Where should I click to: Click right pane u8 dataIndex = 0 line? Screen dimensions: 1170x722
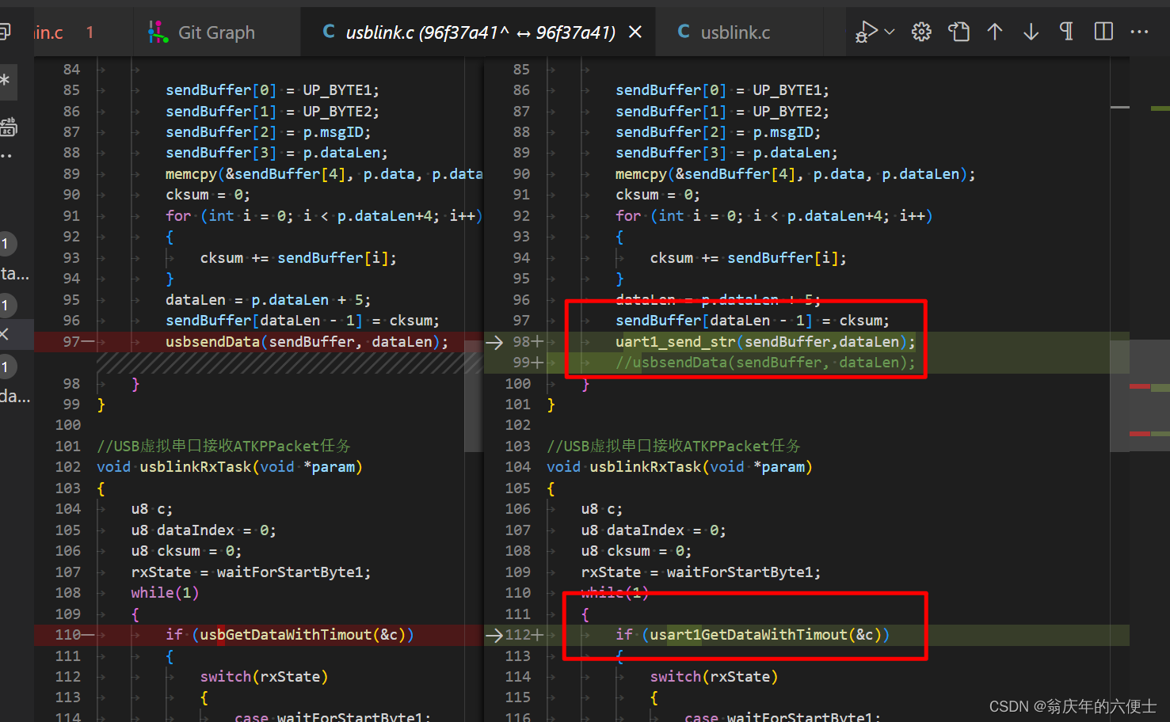tap(654, 530)
